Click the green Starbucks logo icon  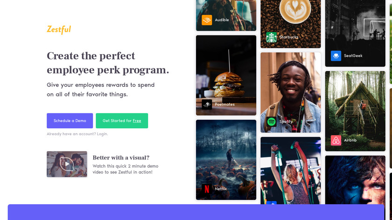[x=271, y=37]
